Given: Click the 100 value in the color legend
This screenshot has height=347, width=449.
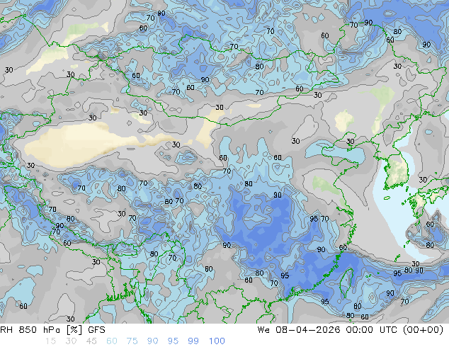Looking at the screenshot, I should 217,341.
